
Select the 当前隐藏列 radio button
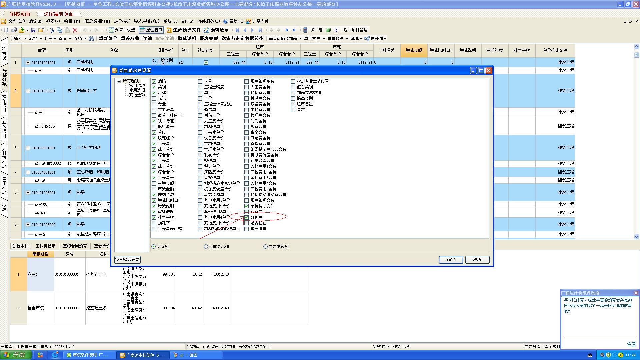point(265,247)
